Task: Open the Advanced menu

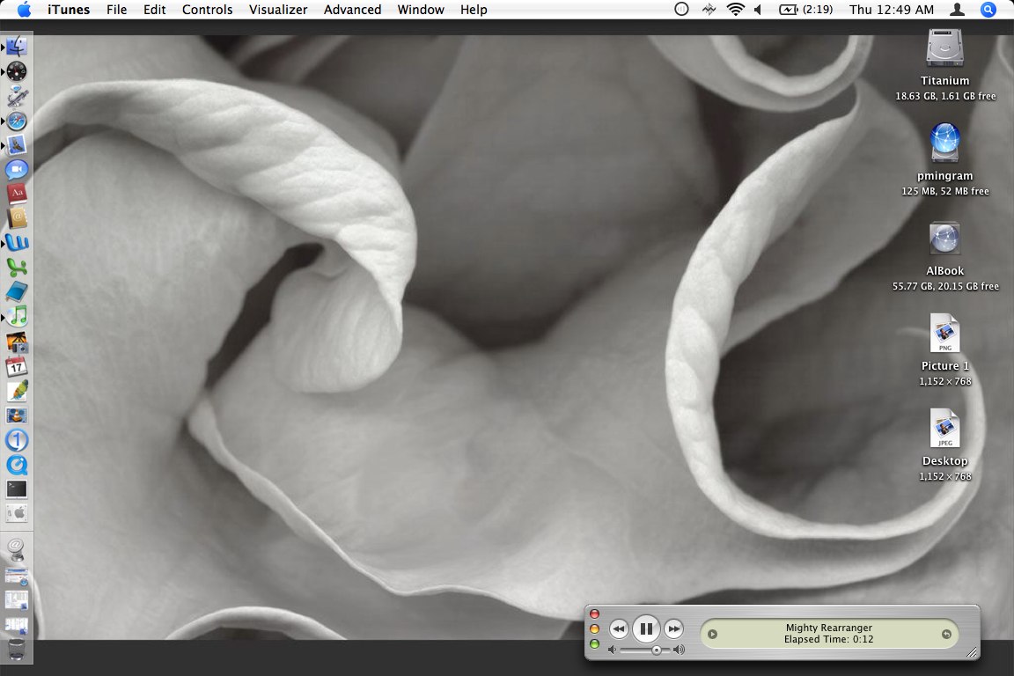Action: (352, 10)
